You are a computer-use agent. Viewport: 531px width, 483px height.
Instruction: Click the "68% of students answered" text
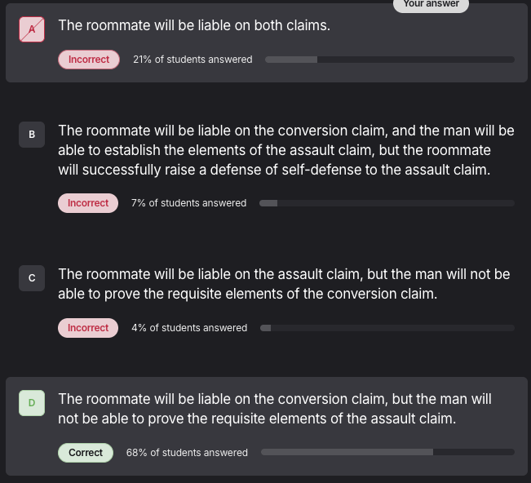click(x=187, y=453)
